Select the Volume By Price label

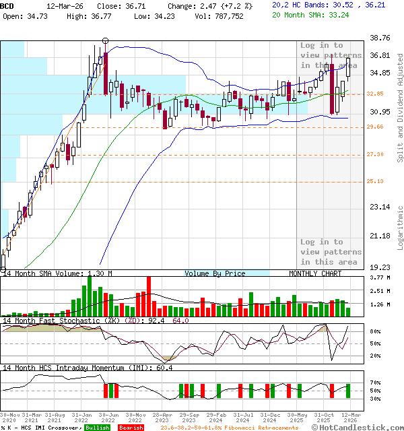[215, 273]
